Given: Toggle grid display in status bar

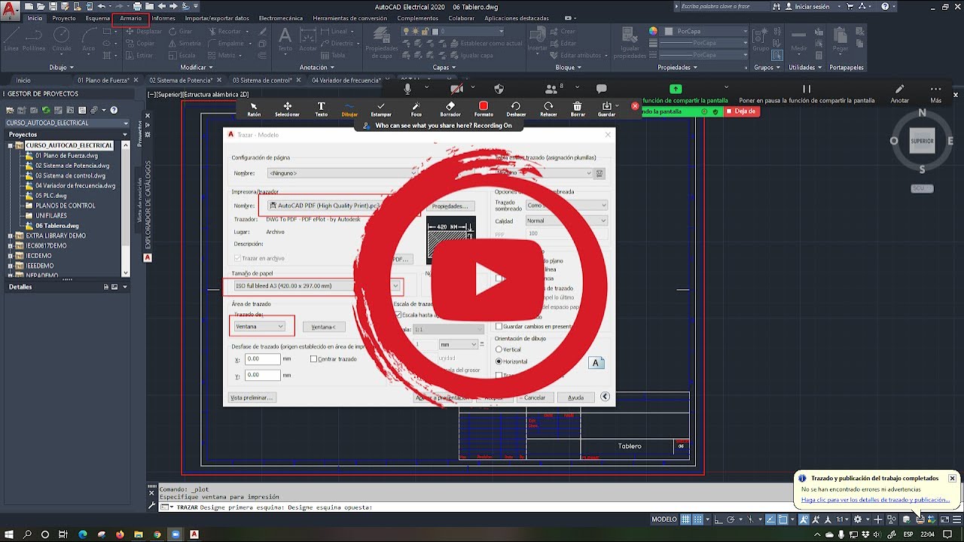Looking at the screenshot, I should coord(686,519).
